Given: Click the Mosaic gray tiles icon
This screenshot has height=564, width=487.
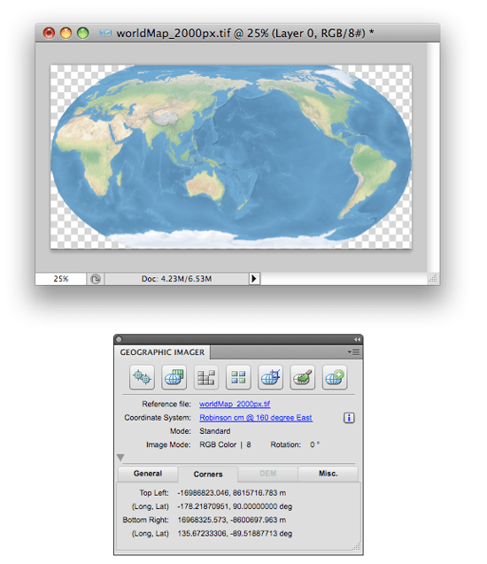Looking at the screenshot, I should click(206, 377).
